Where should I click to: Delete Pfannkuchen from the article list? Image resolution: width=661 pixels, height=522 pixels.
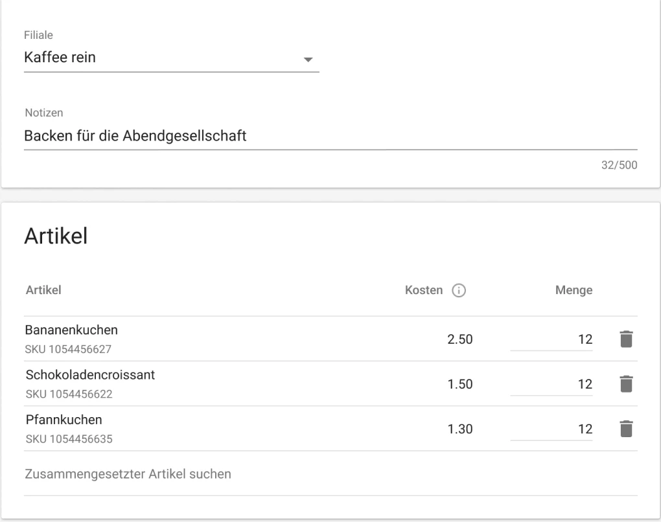(626, 428)
